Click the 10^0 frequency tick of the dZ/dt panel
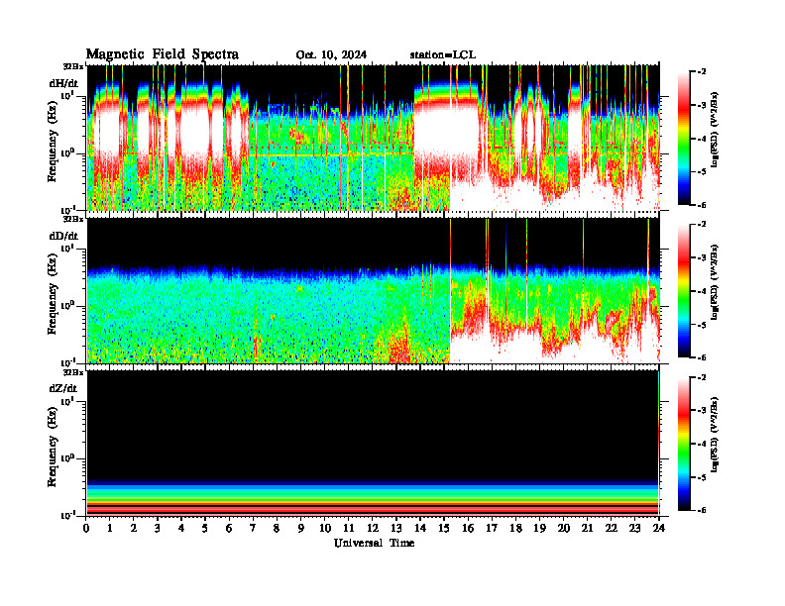The height and width of the screenshot is (606, 785). pyautogui.click(x=67, y=457)
